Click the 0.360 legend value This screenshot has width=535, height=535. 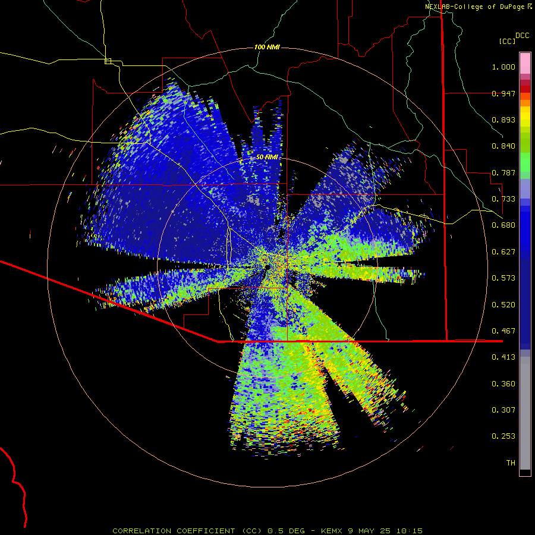(x=503, y=384)
